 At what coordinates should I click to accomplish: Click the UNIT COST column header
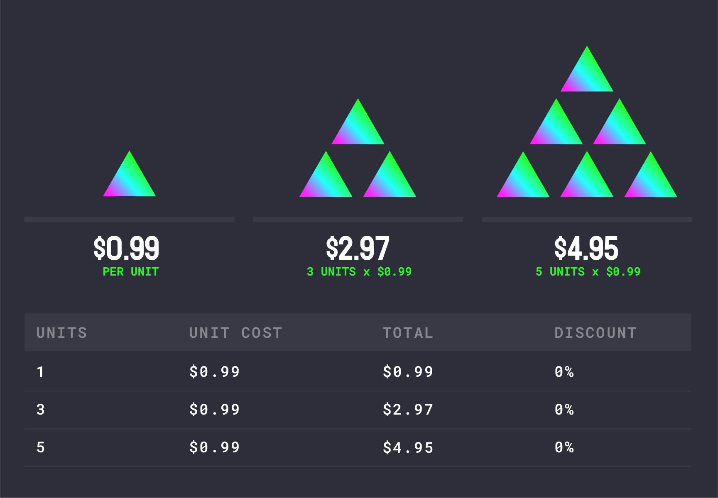pyautogui.click(x=235, y=333)
